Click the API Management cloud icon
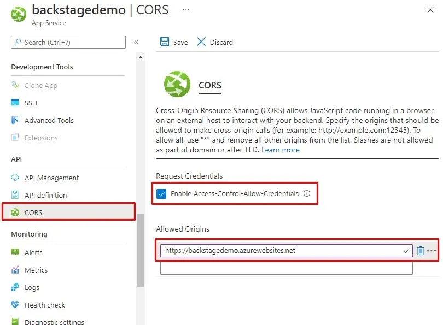This screenshot has width=443, height=325. [15, 178]
